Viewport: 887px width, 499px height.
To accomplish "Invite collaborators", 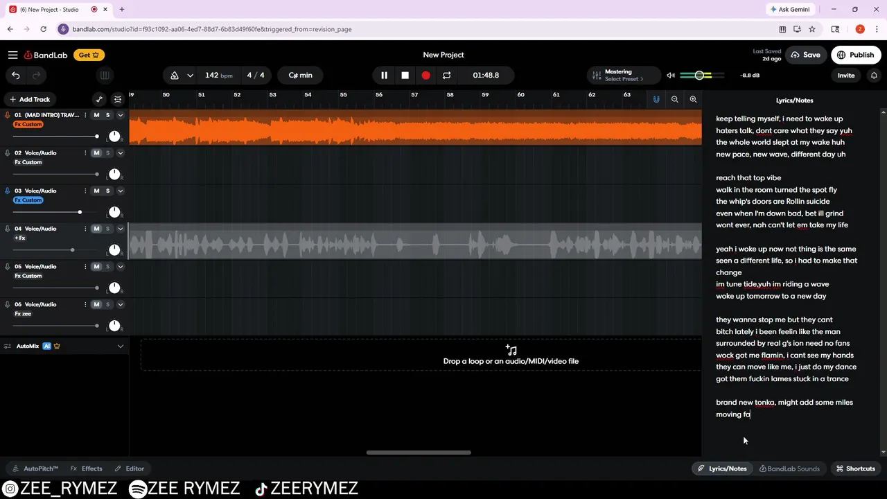I will point(846,75).
